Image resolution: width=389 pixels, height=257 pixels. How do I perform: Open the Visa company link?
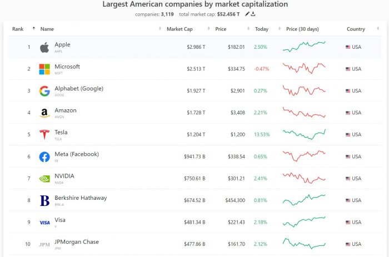[59, 220]
